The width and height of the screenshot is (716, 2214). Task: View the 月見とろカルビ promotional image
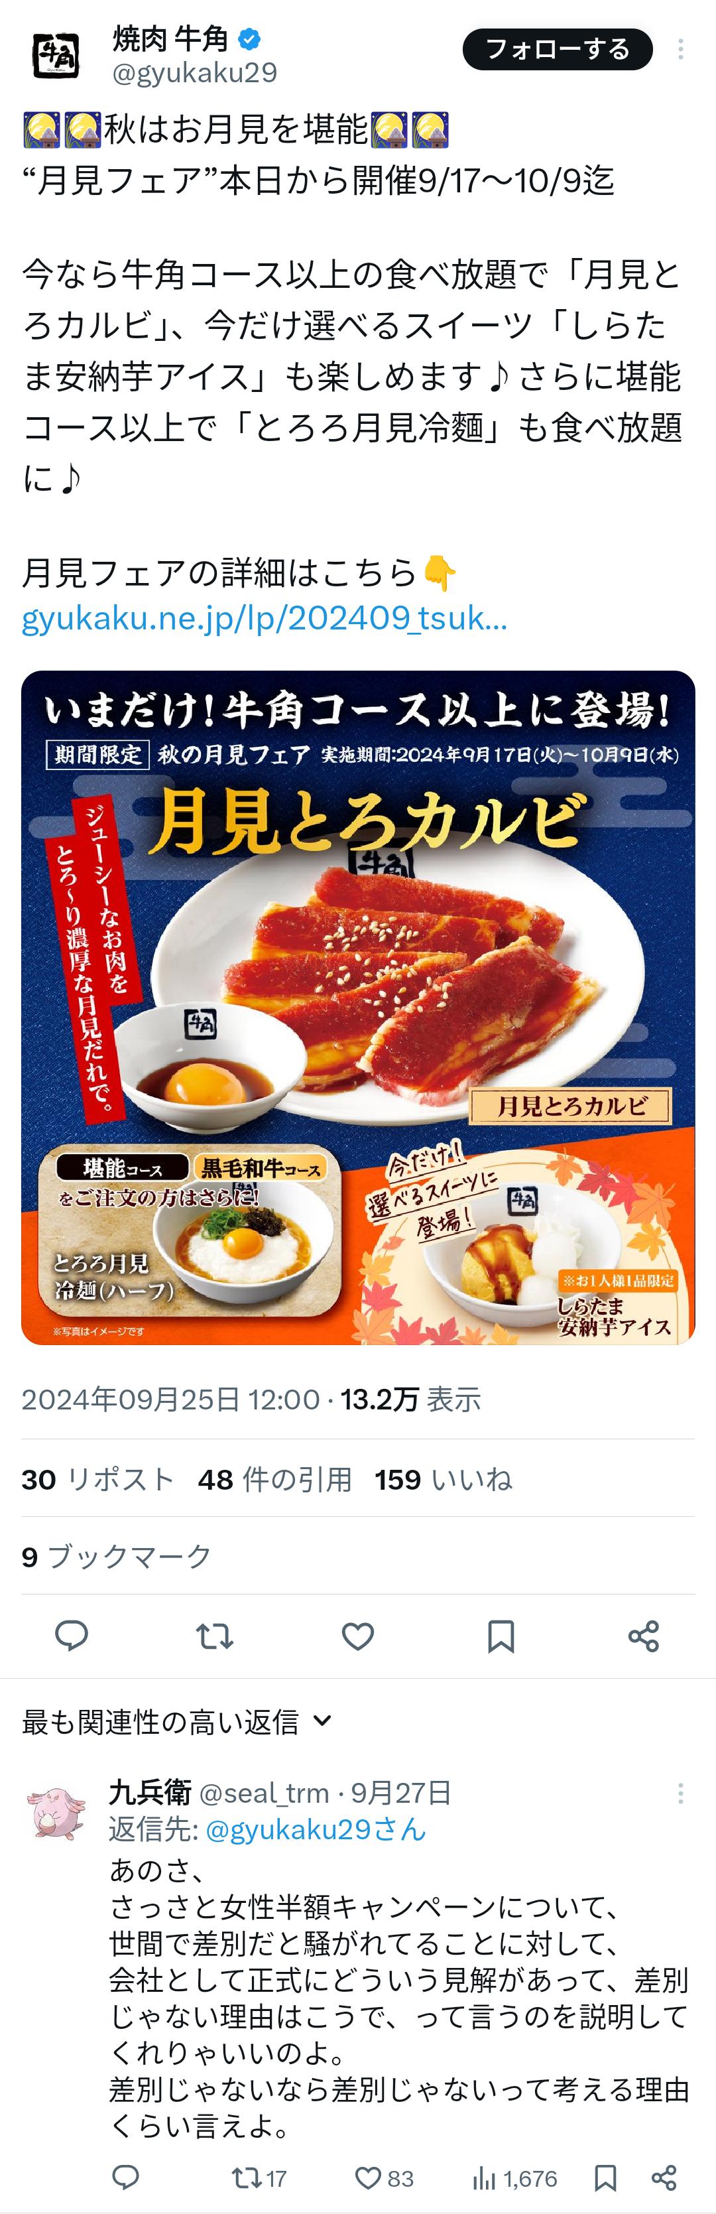coord(359,1008)
